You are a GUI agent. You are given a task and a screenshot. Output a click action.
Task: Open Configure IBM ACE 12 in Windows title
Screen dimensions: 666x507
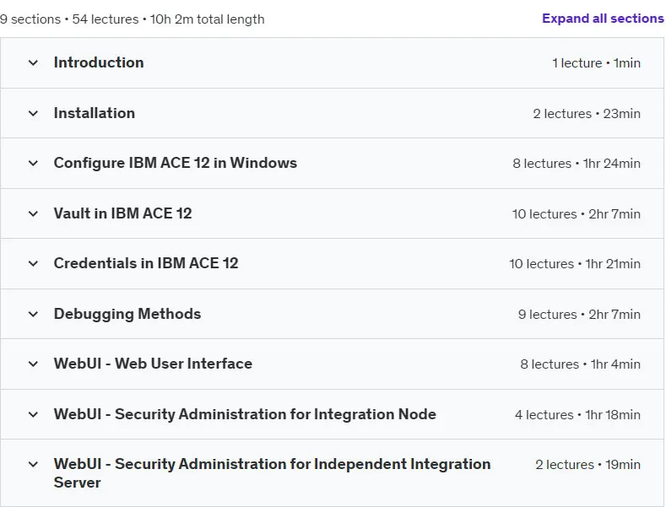[x=175, y=163]
